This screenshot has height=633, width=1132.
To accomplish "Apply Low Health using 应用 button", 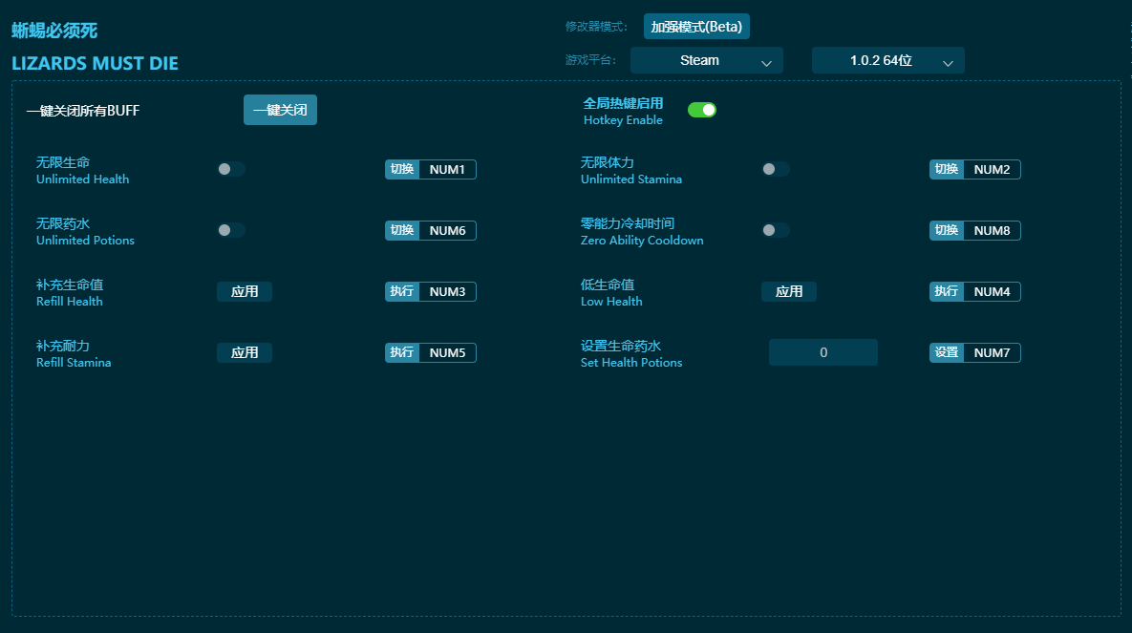I will click(789, 291).
